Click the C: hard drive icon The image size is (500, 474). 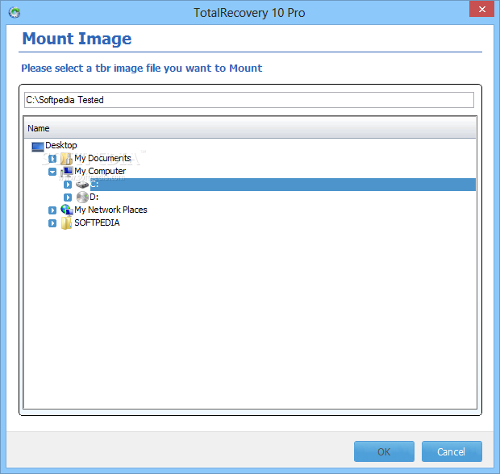tap(82, 185)
